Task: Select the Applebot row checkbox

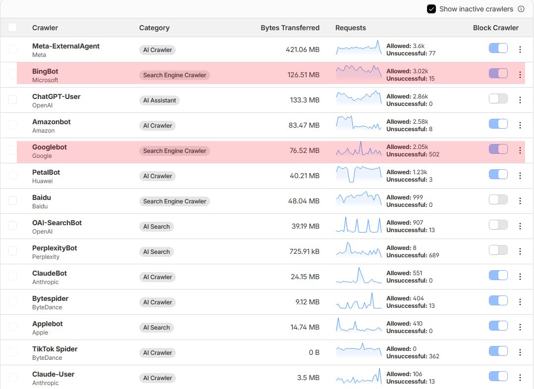Action: [x=12, y=326]
